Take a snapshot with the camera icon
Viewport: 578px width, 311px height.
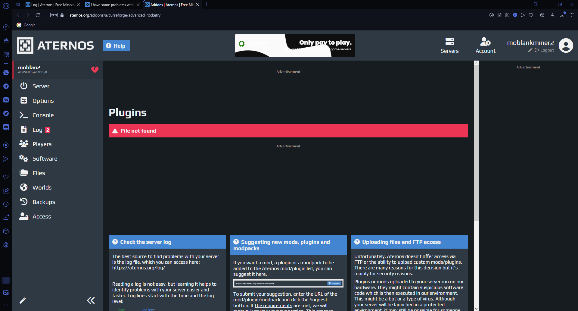pos(507,15)
